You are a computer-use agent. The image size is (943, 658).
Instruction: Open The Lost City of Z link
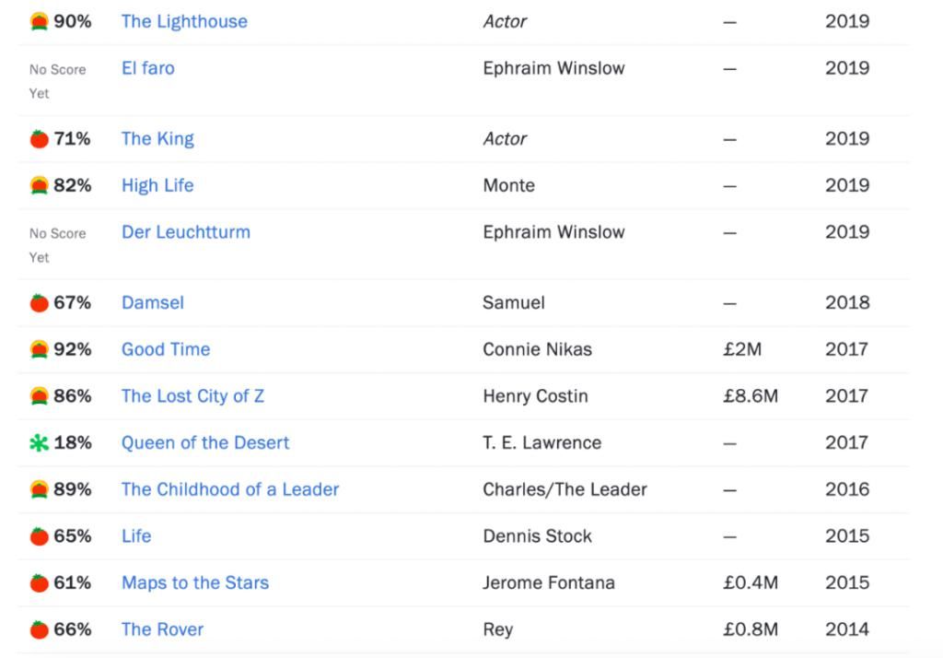point(192,396)
